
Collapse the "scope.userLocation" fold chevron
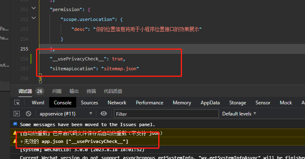coord(34,18)
